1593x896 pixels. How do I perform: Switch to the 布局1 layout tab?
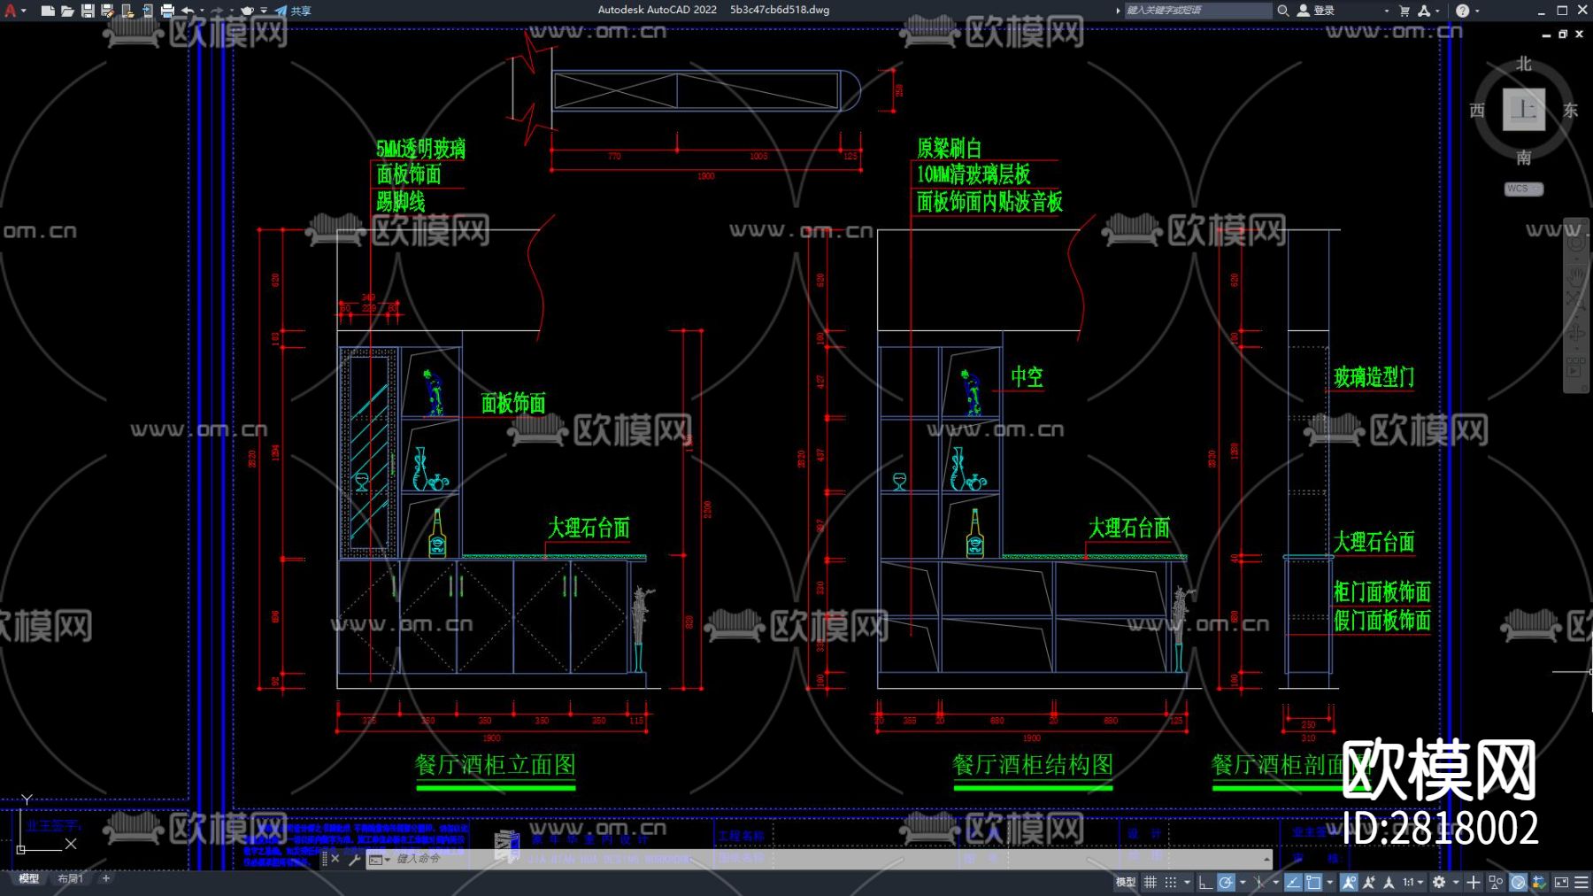70,878
